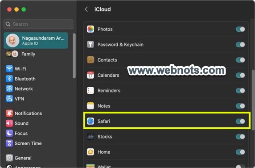This screenshot has height=168, width=255.
Task: Click the Reminders app icon
Action: point(90,91)
